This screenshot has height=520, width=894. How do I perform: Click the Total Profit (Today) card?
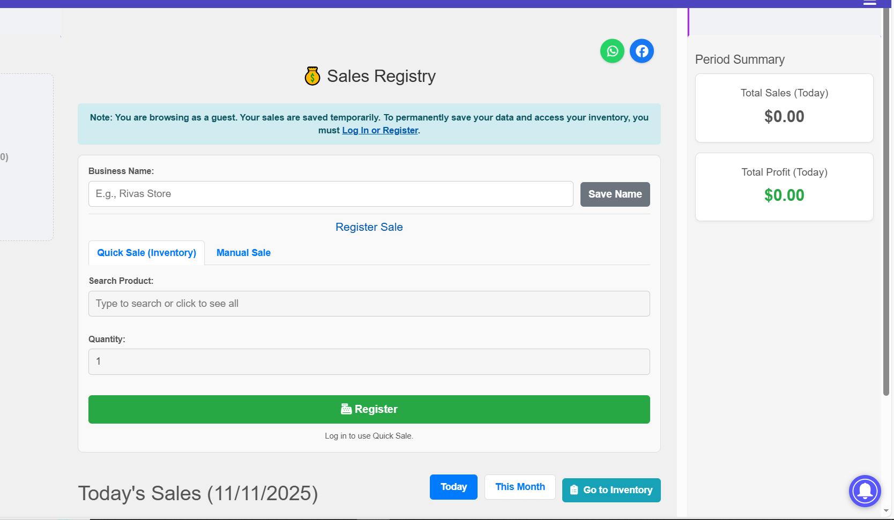pyautogui.click(x=784, y=187)
